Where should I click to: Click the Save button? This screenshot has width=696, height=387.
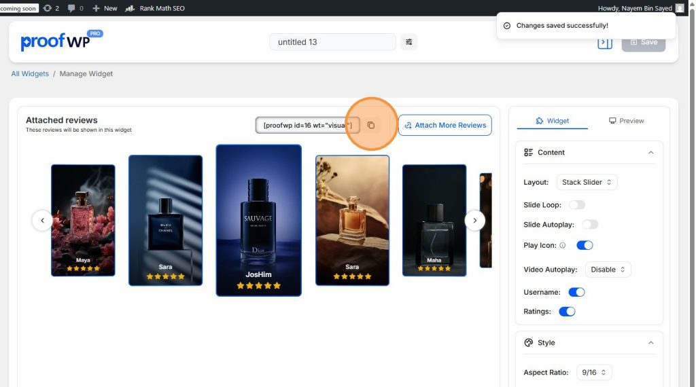(643, 42)
